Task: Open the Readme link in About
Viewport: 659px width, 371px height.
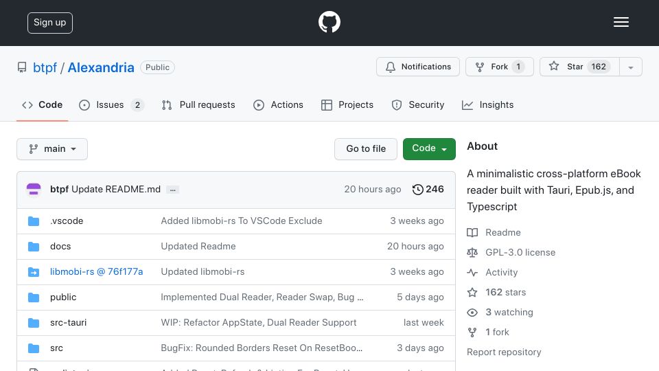Action: pos(503,233)
